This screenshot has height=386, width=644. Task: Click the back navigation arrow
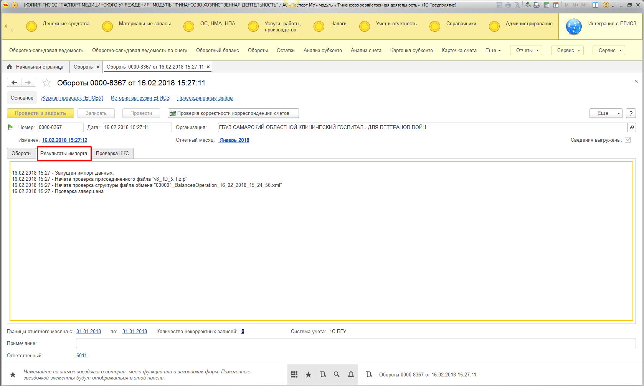click(x=14, y=83)
